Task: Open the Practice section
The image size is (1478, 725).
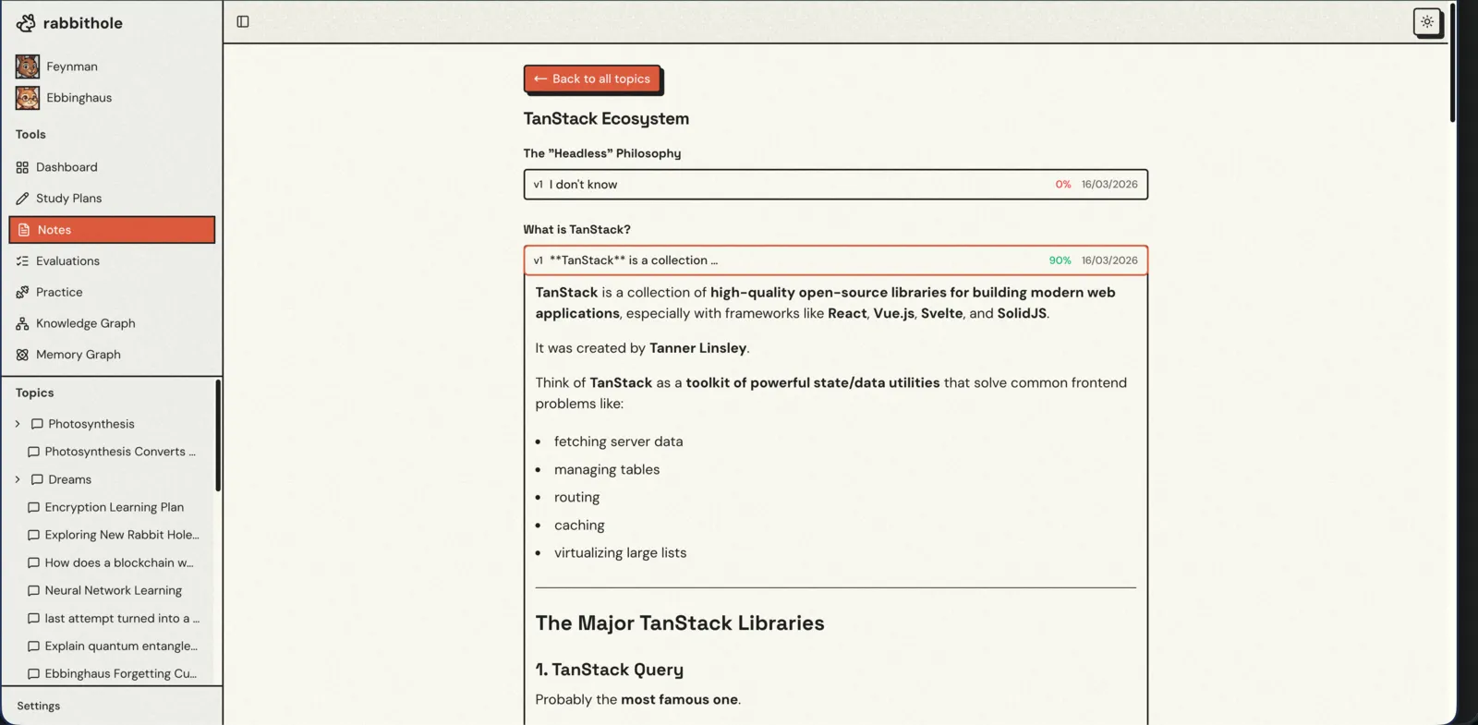Action: (x=112, y=292)
